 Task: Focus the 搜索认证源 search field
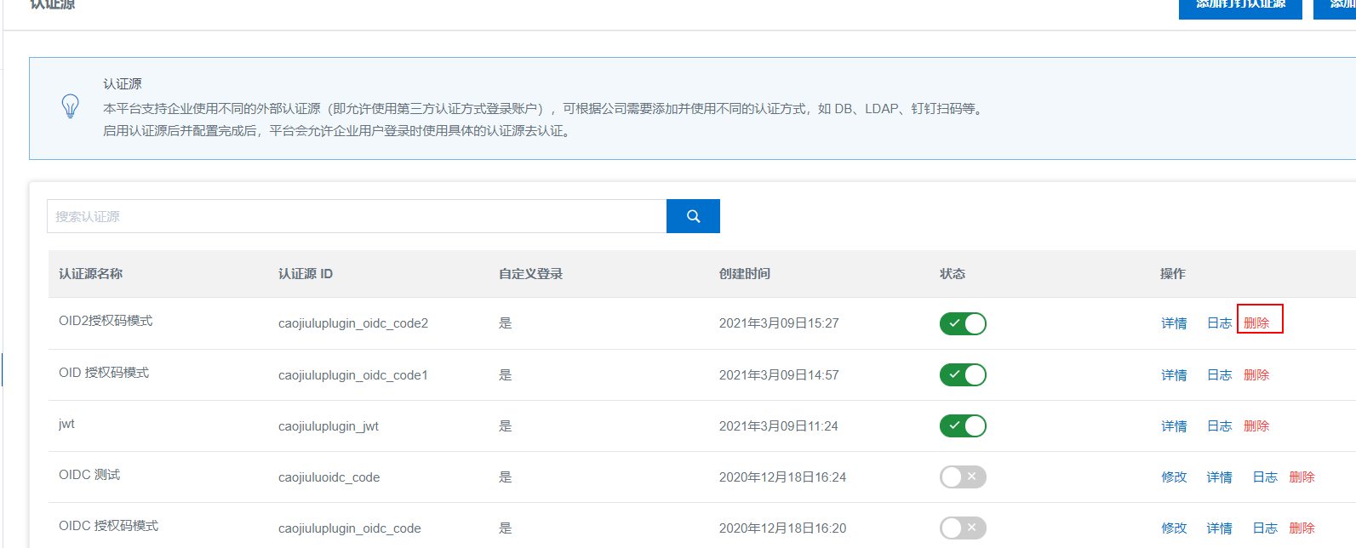(x=356, y=216)
